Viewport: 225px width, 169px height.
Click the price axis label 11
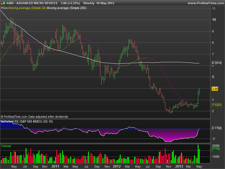click(x=214, y=8)
